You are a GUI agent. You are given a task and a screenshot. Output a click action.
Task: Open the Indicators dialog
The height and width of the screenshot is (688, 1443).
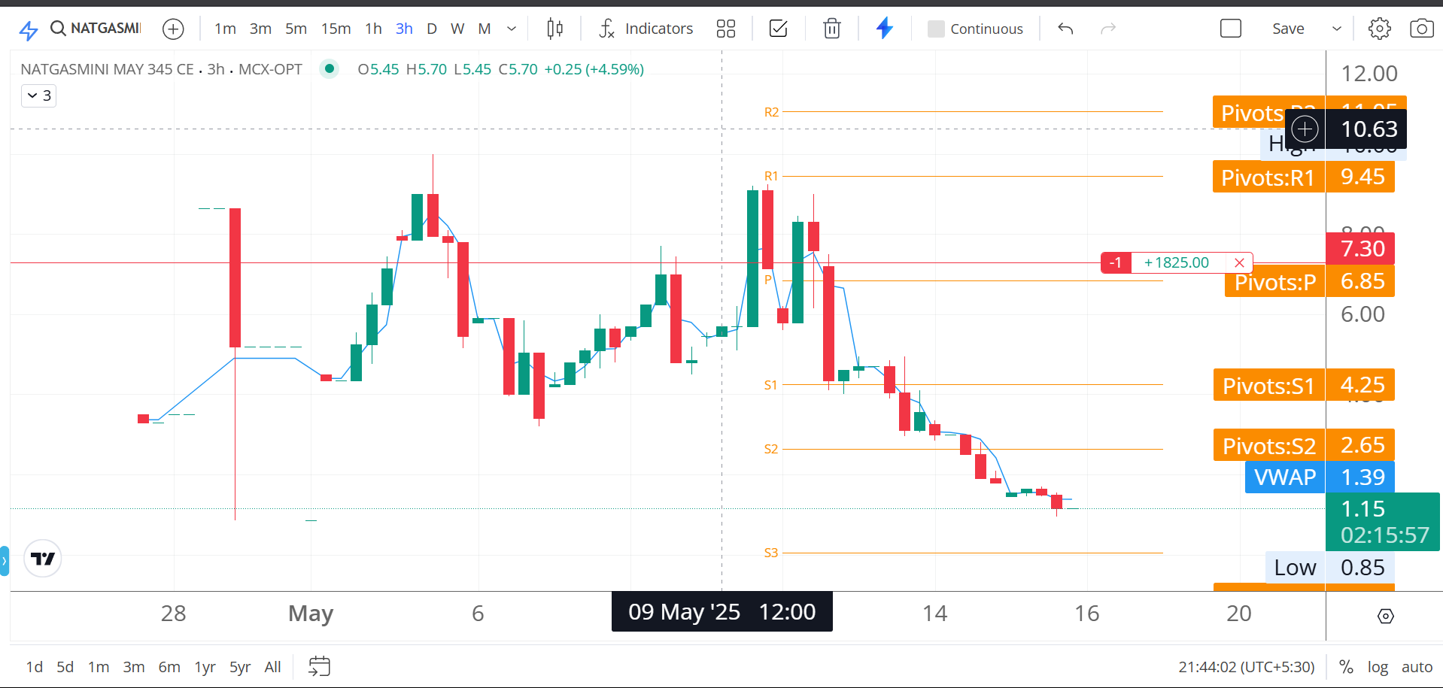(646, 29)
